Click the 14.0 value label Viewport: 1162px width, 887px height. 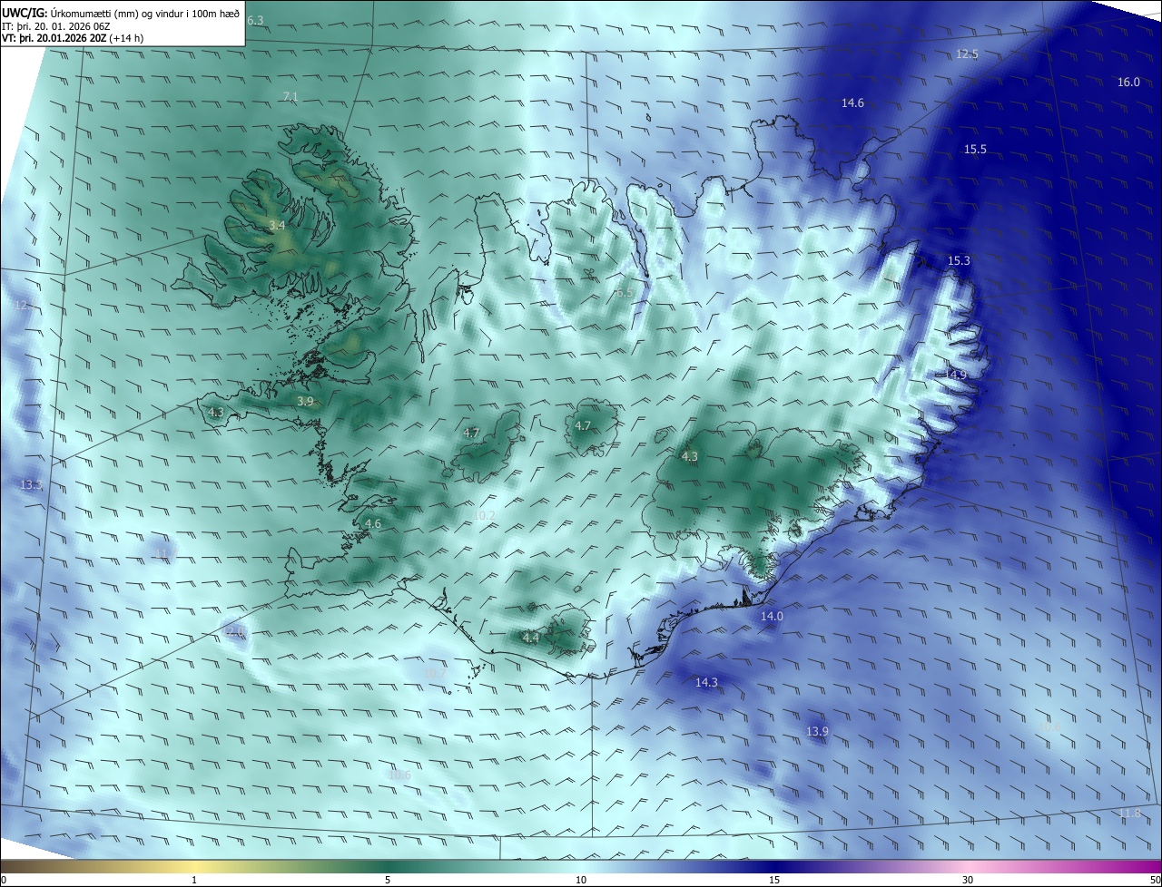[772, 617]
